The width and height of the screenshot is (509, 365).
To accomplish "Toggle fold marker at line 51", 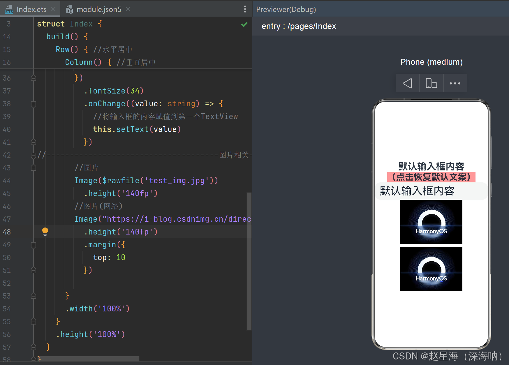I will (x=34, y=270).
